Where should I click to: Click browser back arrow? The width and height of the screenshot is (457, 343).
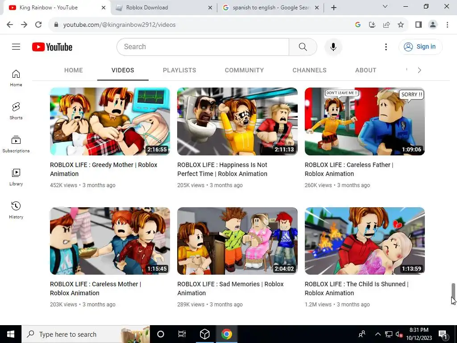10,25
